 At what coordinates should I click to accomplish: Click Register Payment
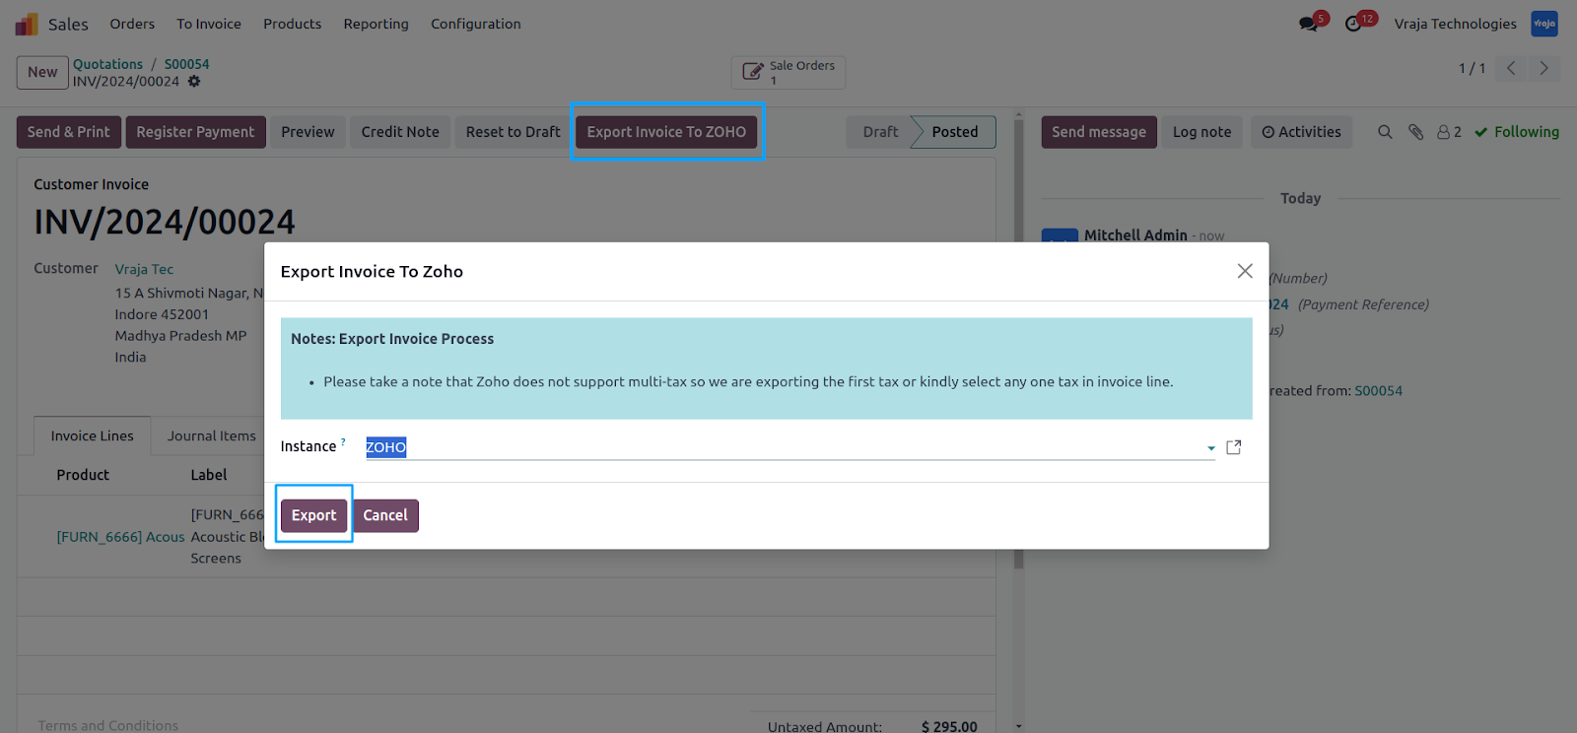point(195,132)
